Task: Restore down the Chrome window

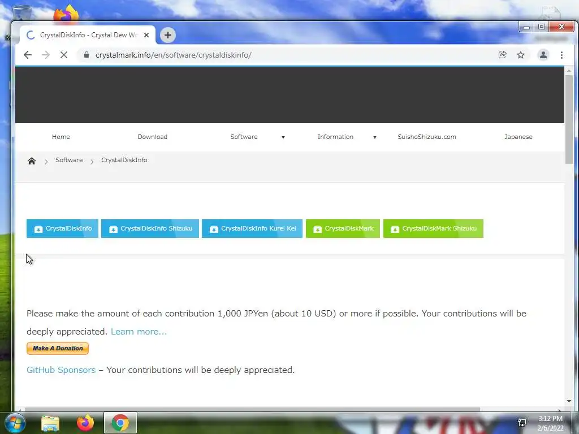Action: 541,27
